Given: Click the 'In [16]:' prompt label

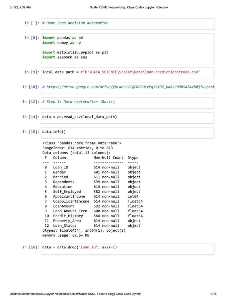Looking at the screenshot, I should [x=31, y=247].
